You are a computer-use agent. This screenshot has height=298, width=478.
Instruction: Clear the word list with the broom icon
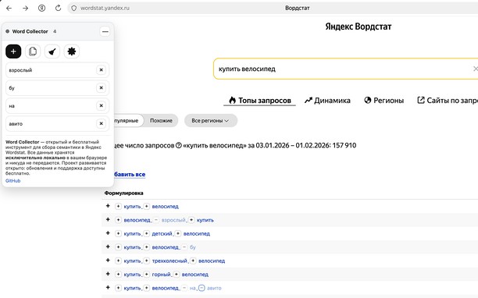[52, 51]
